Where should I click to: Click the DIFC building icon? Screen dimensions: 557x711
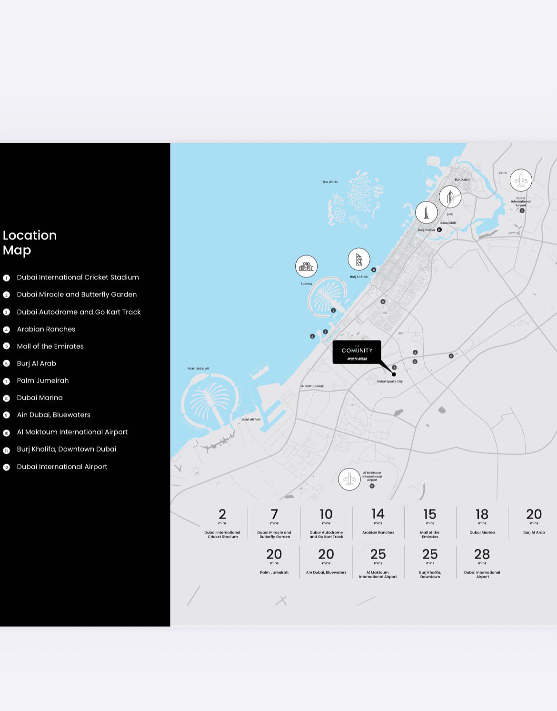[450, 197]
